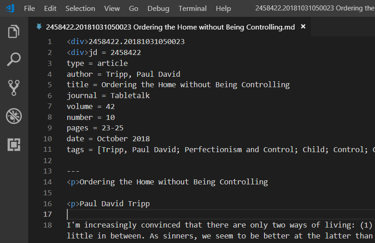Screen dimensions: 375x243
Task: Open the Explorer files icon
Action: pyautogui.click(x=14, y=31)
